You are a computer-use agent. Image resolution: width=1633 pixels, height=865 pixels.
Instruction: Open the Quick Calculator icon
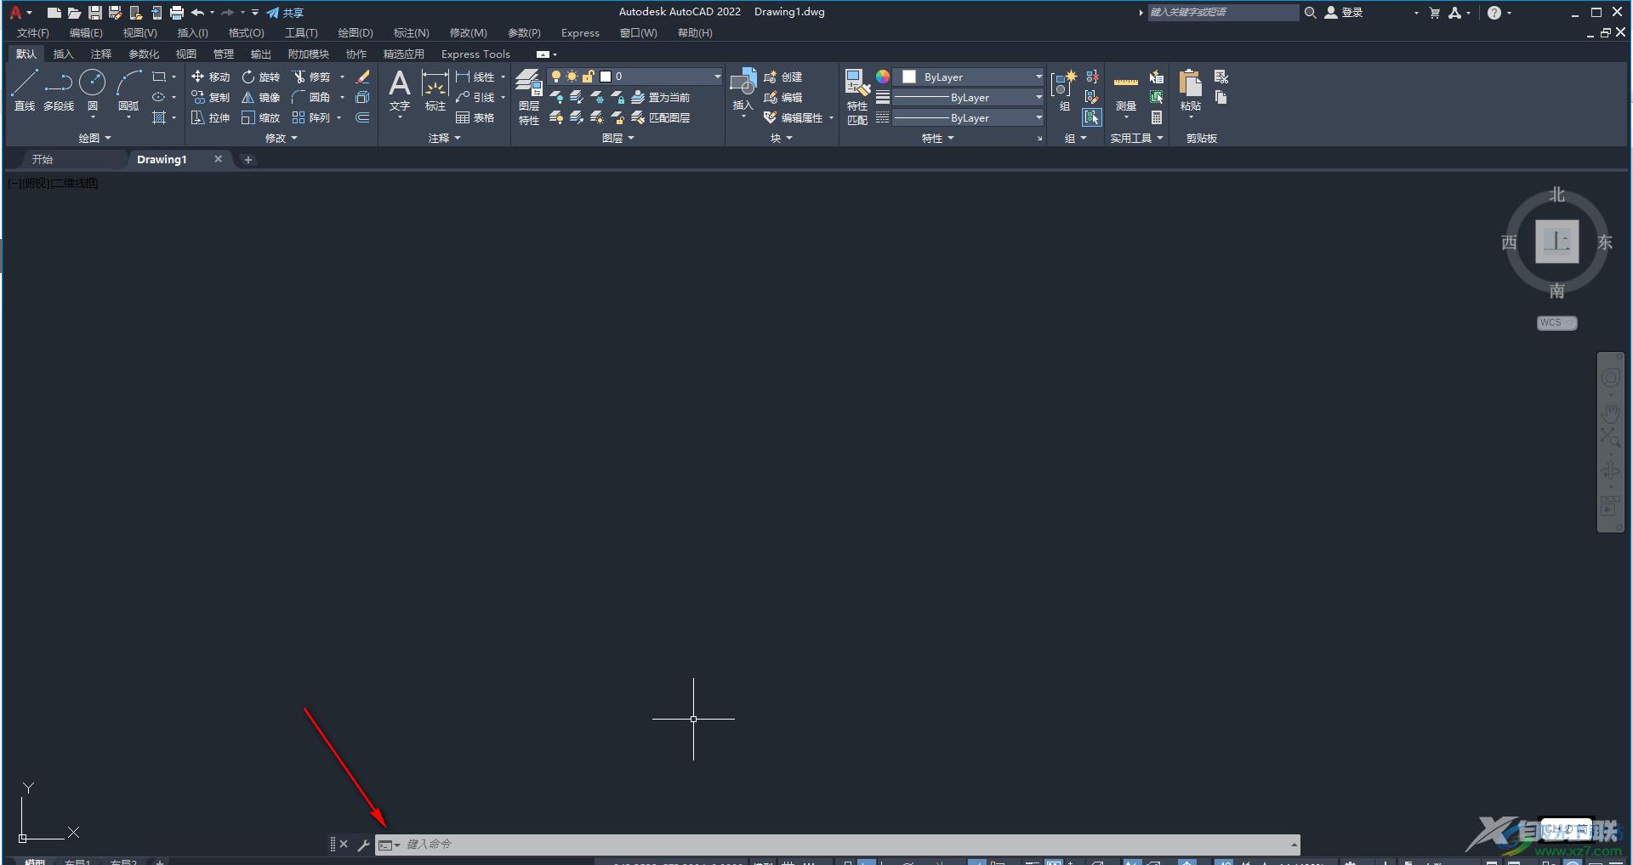(1157, 117)
